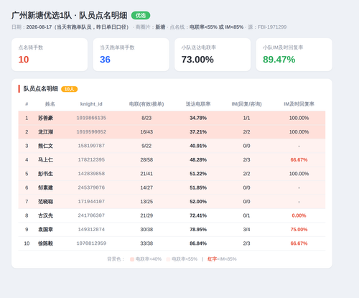
Task: Click the 0/1 IM cell in row 8
Action: click(246, 215)
